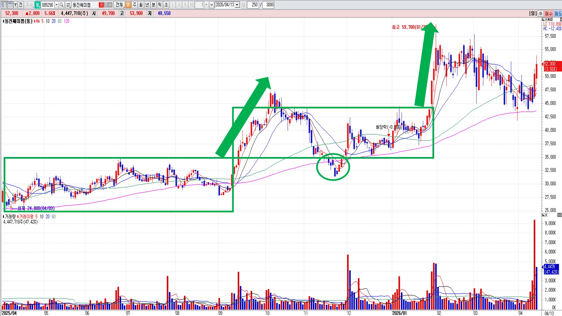
Task: Toggle the D button on price axis
Action: pos(551,19)
